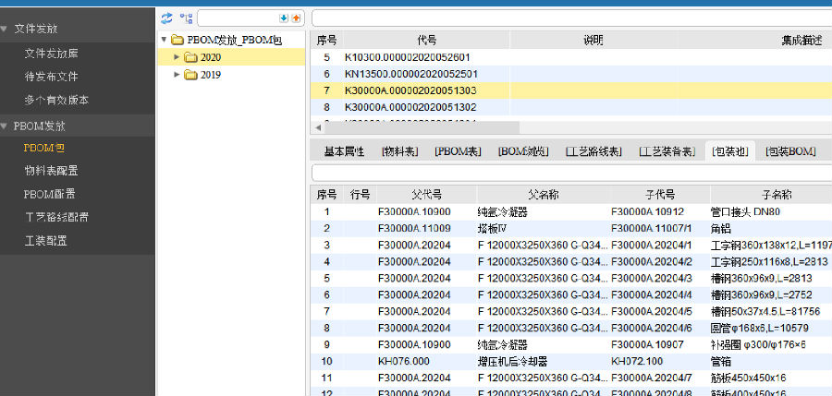Screen dimensions: 832x396
Task: Select row K30000A.000002020051302 in upper table
Action: coord(410,107)
